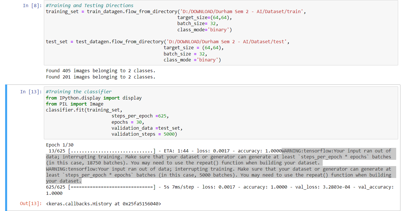Click the Out[13] output prompt
This screenshot has height=211, width=405.
[30, 204]
